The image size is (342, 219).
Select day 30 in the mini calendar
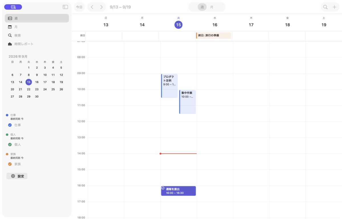click(x=37, y=96)
